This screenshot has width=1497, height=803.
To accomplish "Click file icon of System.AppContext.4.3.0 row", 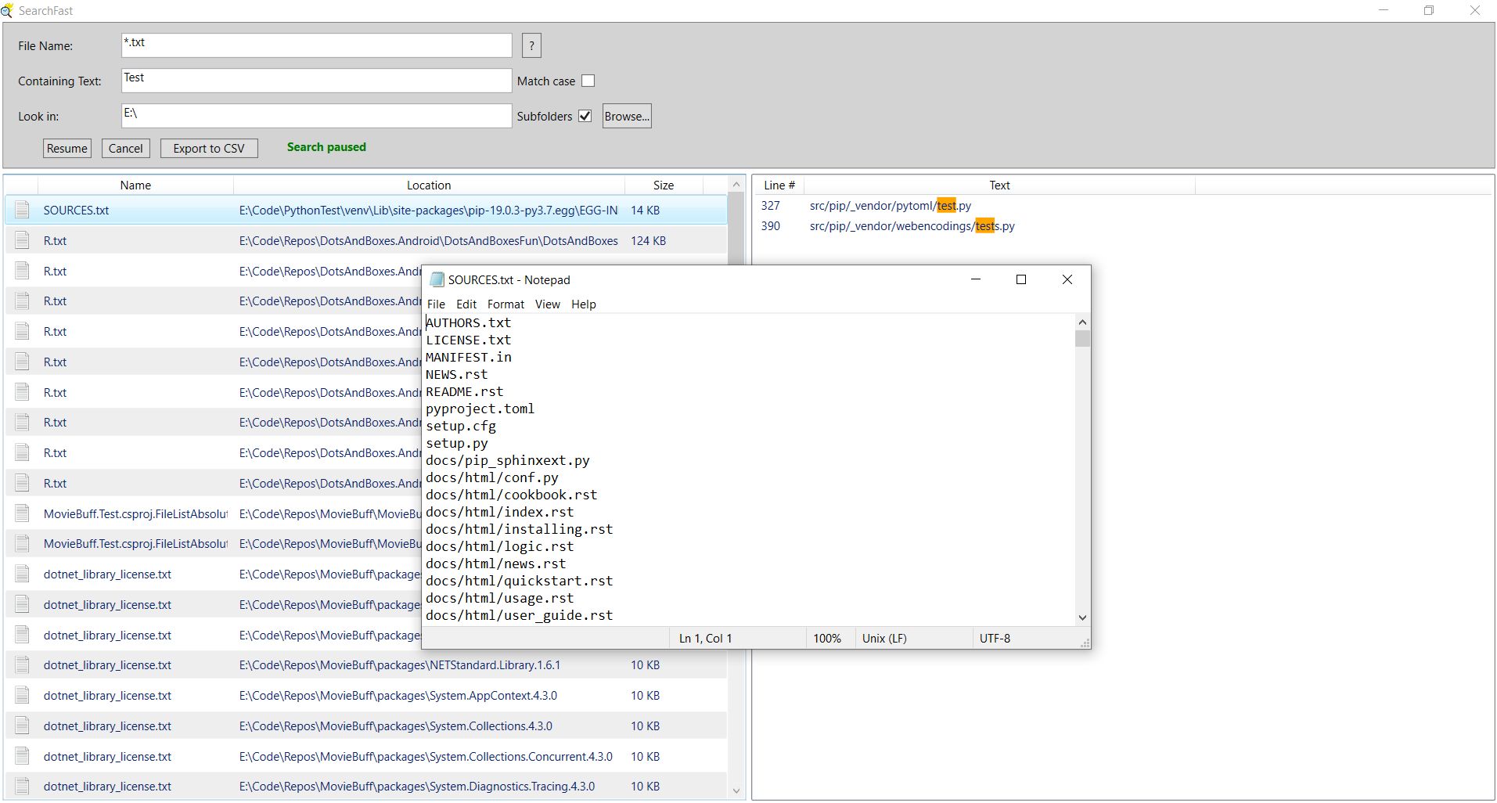I will (23, 696).
